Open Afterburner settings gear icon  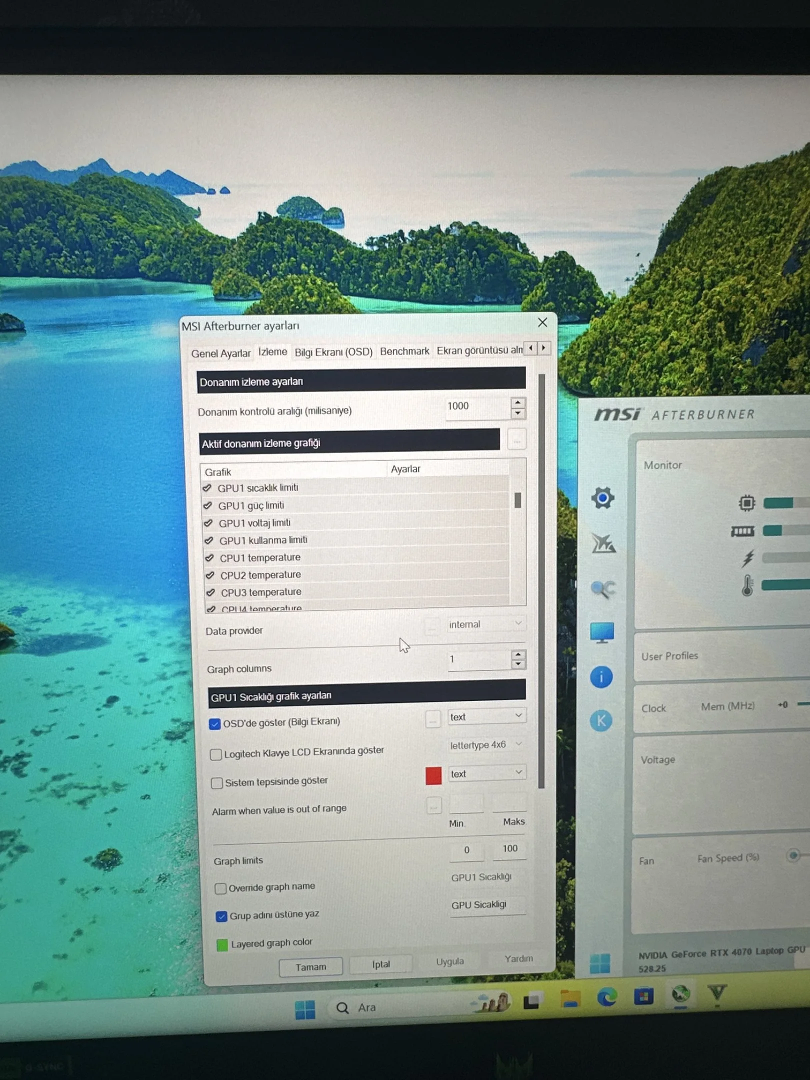602,498
